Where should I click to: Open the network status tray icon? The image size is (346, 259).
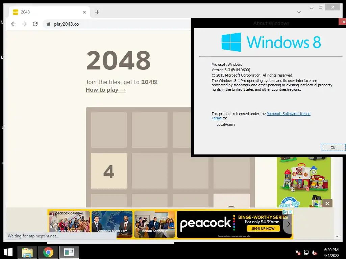[x=306, y=252]
